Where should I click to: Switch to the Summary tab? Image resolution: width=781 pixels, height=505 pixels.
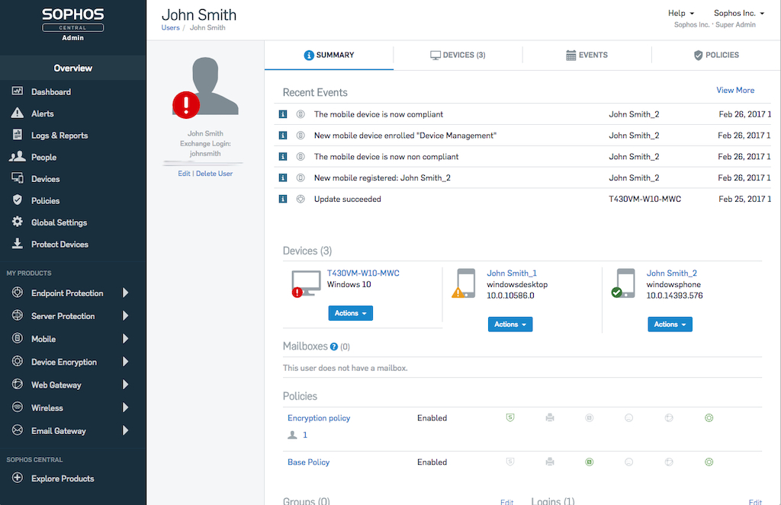point(329,55)
